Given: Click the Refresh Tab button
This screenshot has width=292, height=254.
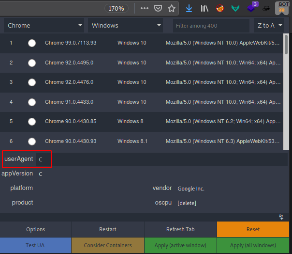Looking at the screenshot, I should click(180, 229).
